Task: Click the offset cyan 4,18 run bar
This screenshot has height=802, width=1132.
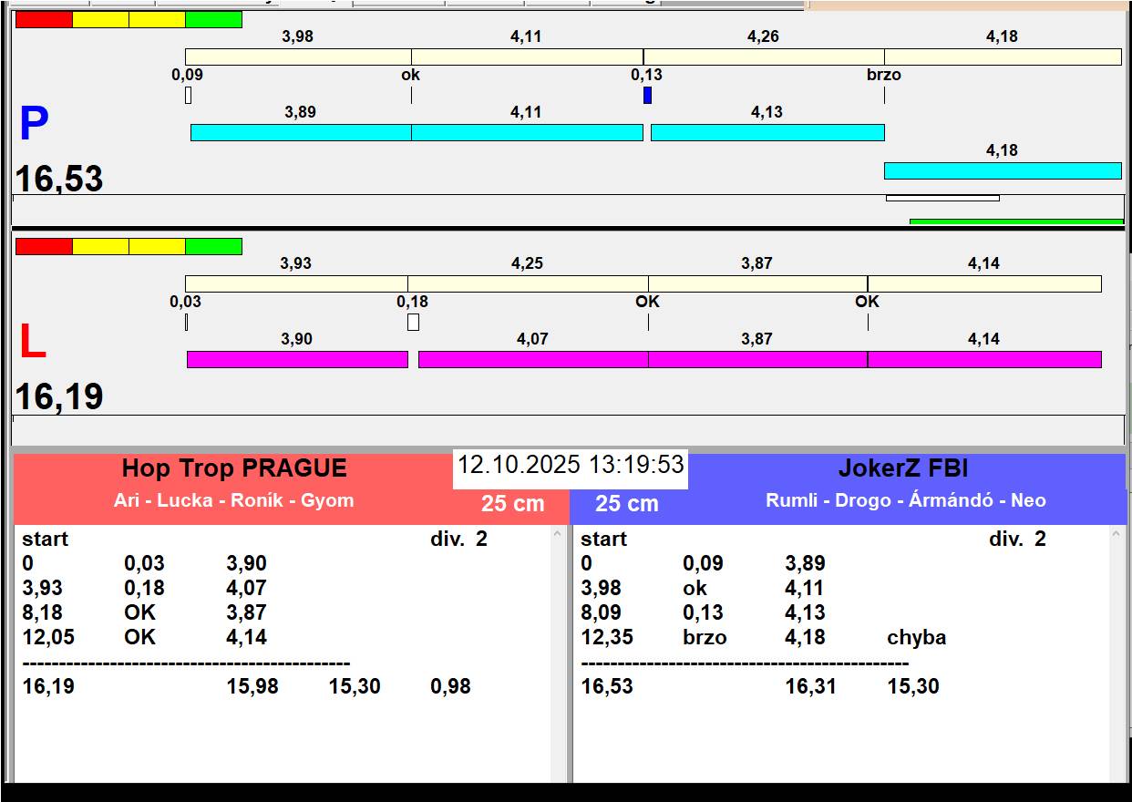Action: pos(1003,170)
